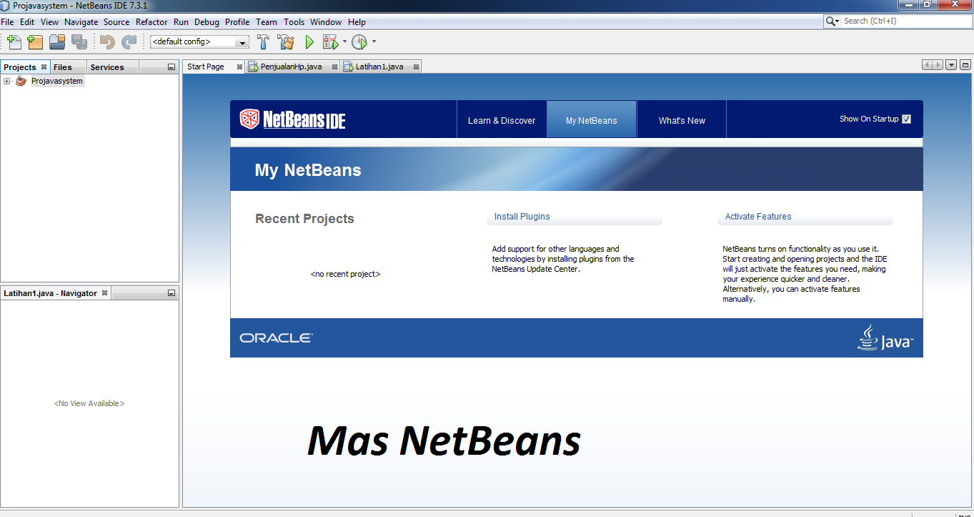Open a project with the Open Project icon
The width and height of the screenshot is (974, 517).
pos(56,41)
